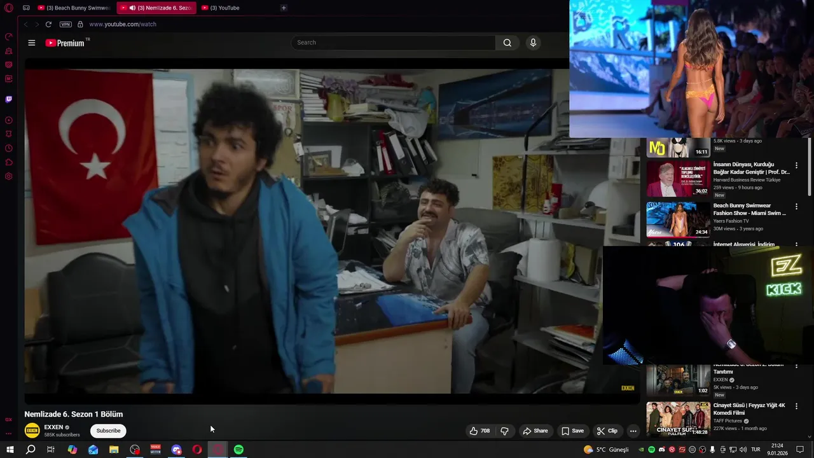Toggle the VPN badge in address bar

(66, 24)
